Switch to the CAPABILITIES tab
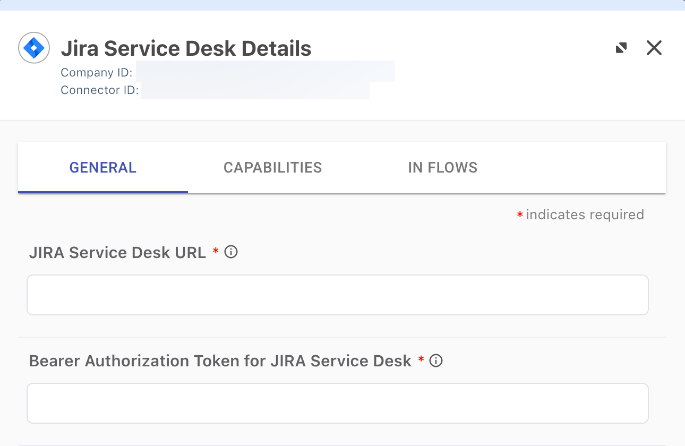 272,167
